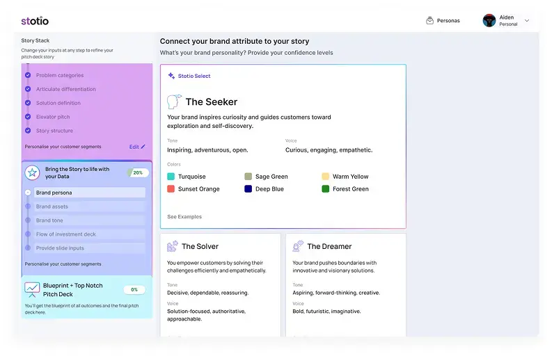Click The Seeker head icon
This screenshot has width=554, height=356.
pos(174,102)
